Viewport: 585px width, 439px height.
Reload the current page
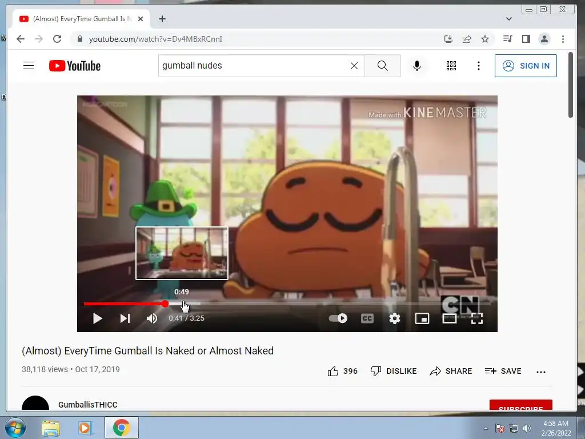[57, 39]
